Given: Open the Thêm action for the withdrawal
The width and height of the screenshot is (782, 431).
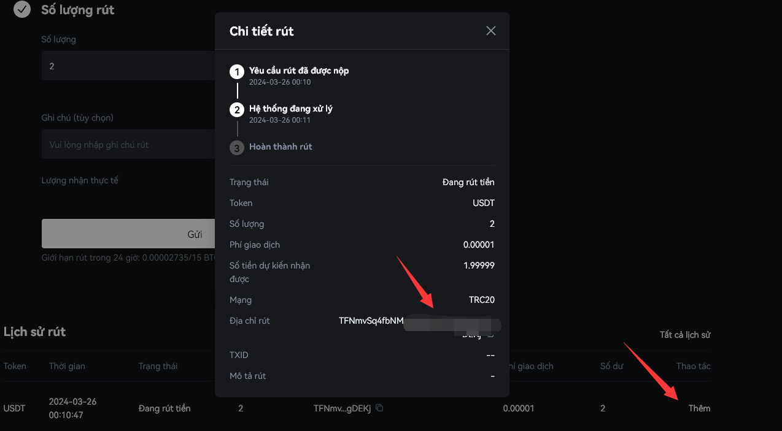Looking at the screenshot, I should click(x=699, y=408).
